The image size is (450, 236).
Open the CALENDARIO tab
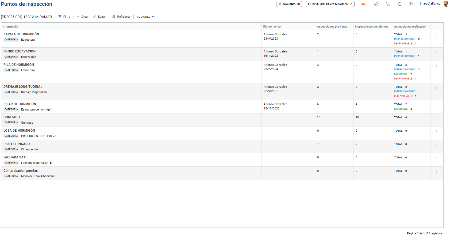pyautogui.click(x=289, y=4)
